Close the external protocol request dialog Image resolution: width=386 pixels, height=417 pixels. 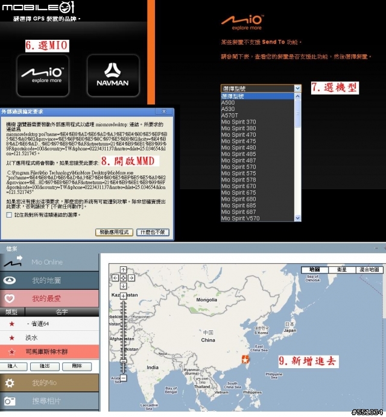164,111
